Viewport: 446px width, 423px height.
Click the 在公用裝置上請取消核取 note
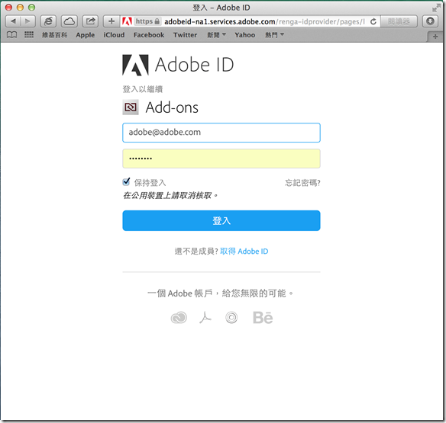170,195
